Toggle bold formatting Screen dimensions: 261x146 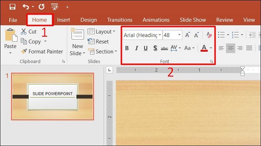[127, 48]
